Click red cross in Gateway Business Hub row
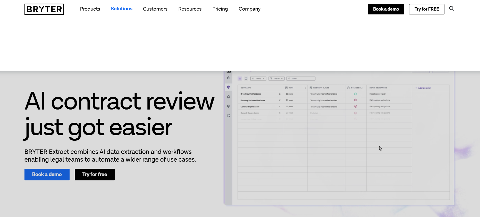Screen dimensions: 480x217 tap(356, 100)
